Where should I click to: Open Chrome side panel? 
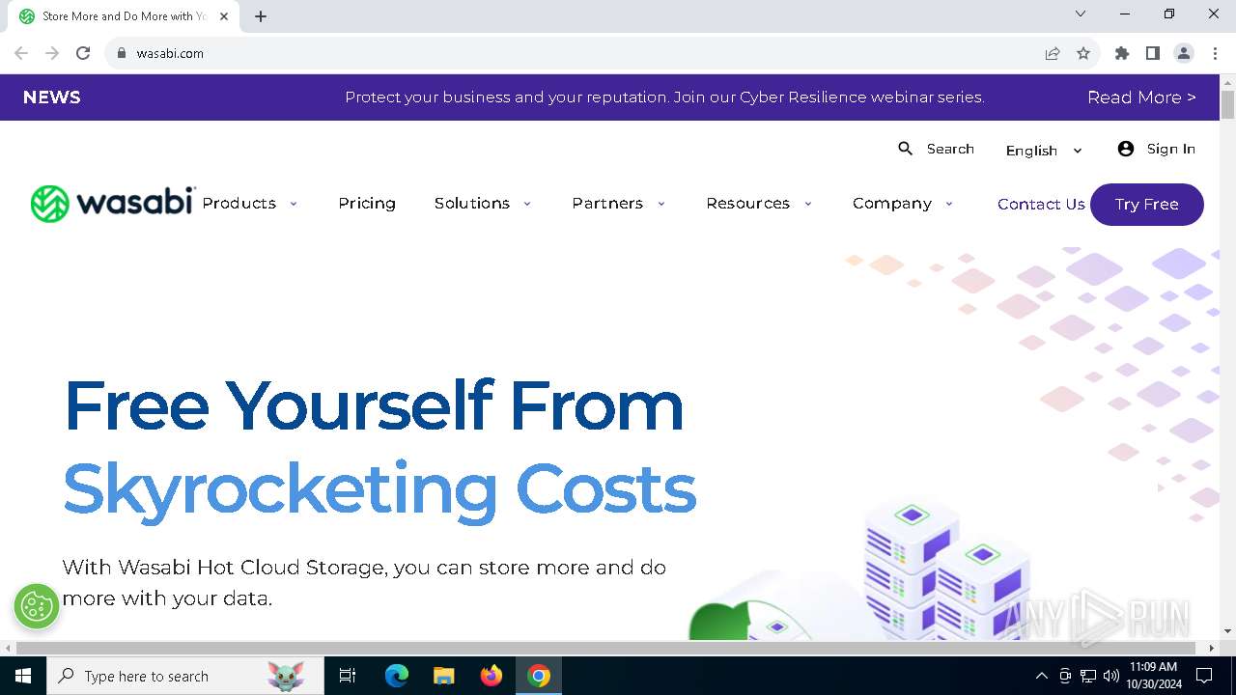(1153, 53)
